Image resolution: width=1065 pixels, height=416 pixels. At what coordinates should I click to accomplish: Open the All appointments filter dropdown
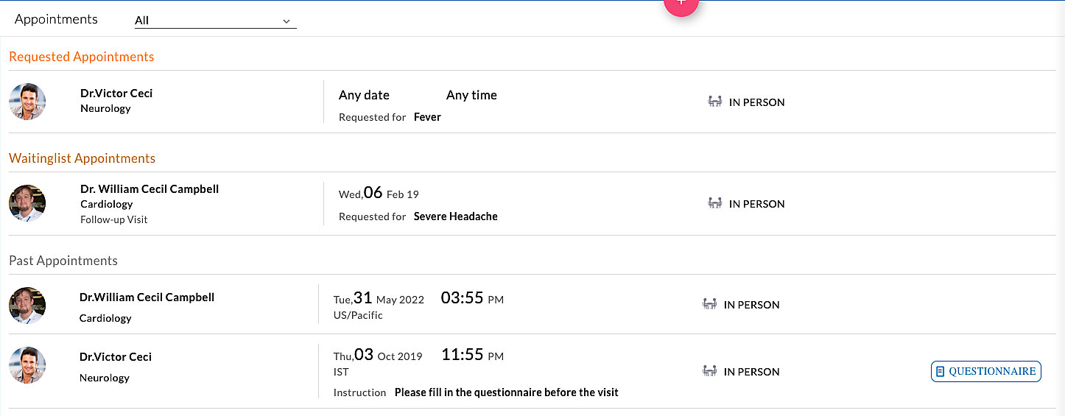click(214, 21)
